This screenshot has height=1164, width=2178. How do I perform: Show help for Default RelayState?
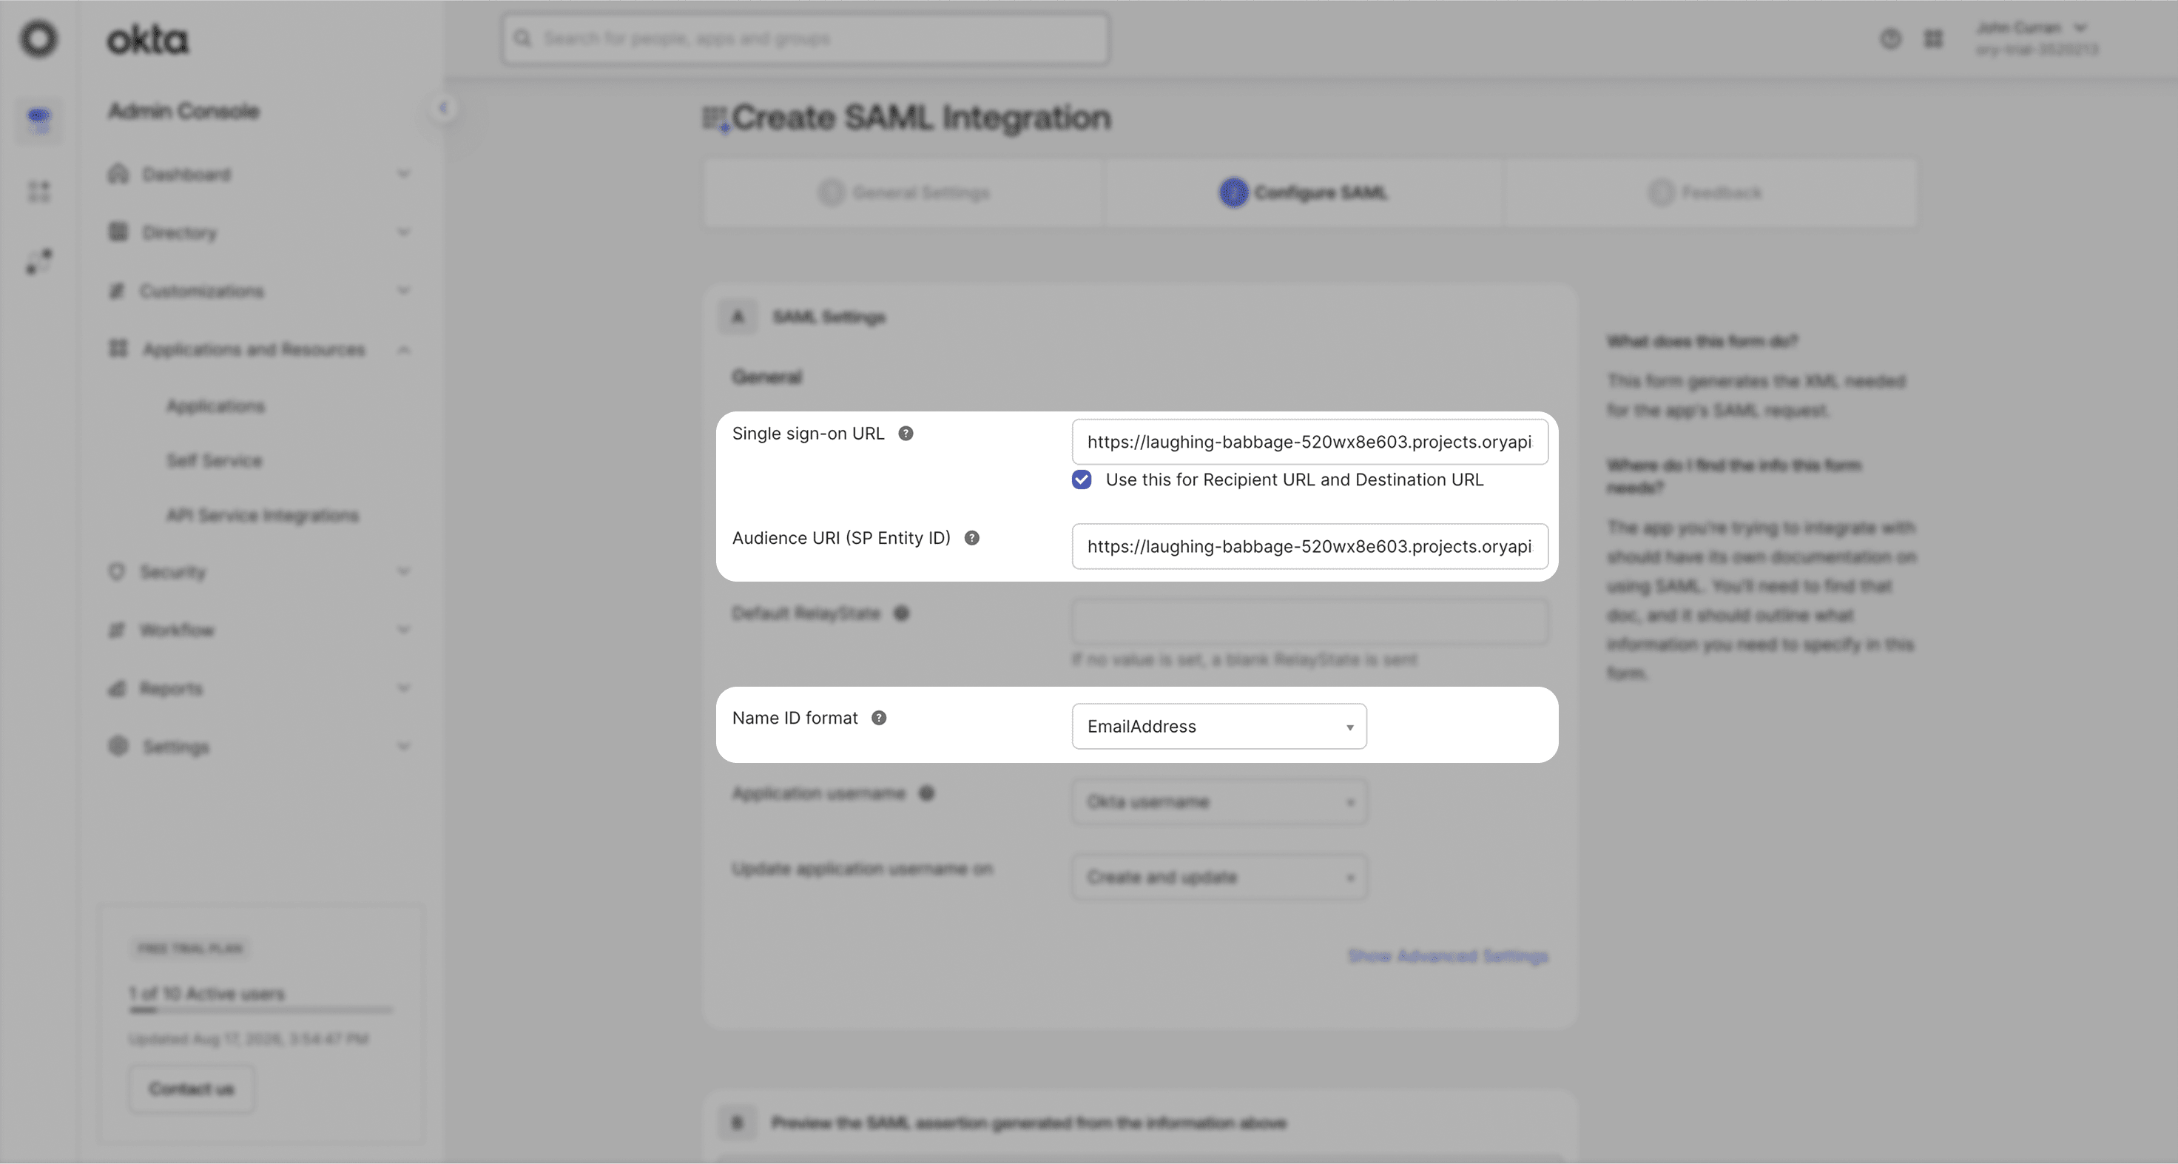(901, 613)
